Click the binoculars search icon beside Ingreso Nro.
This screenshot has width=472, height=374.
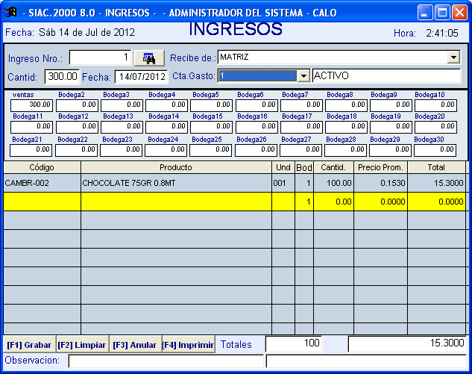(149, 58)
